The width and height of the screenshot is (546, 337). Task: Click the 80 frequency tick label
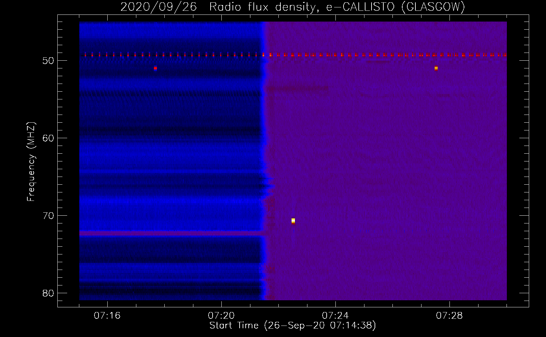point(48,293)
